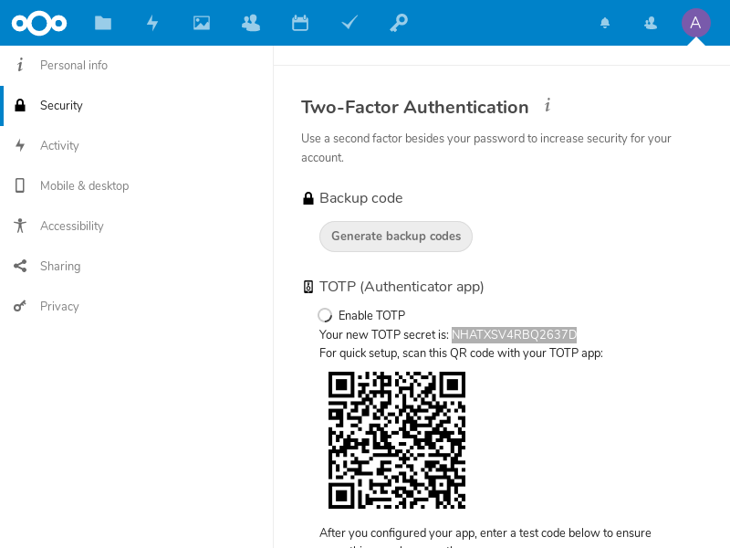Open the Calendar app icon
The height and width of the screenshot is (548, 730).
[x=300, y=23]
